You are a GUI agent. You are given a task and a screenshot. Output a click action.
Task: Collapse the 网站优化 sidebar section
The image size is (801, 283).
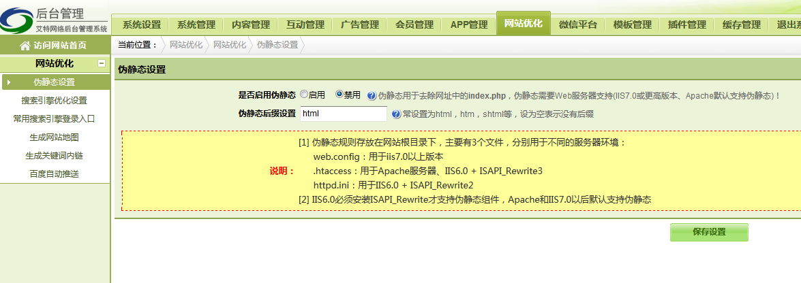pos(101,64)
